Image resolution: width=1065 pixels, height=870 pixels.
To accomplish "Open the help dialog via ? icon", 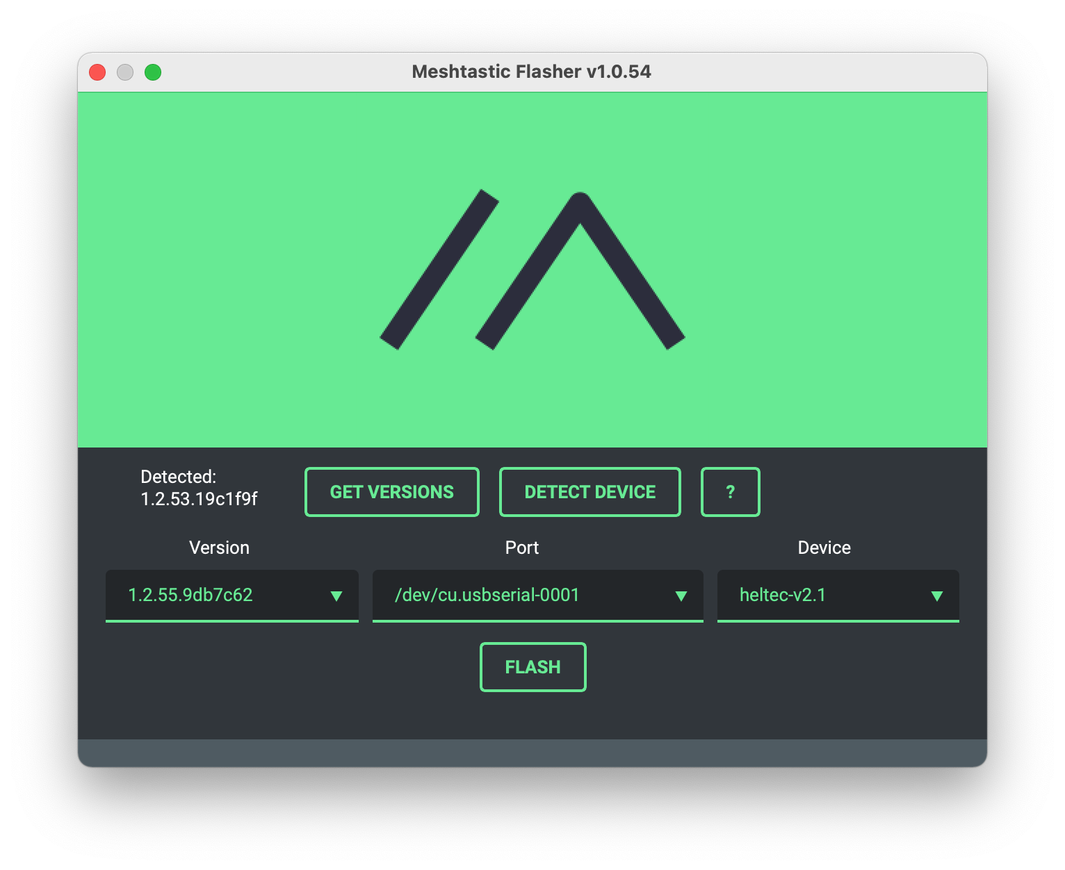I will [730, 491].
